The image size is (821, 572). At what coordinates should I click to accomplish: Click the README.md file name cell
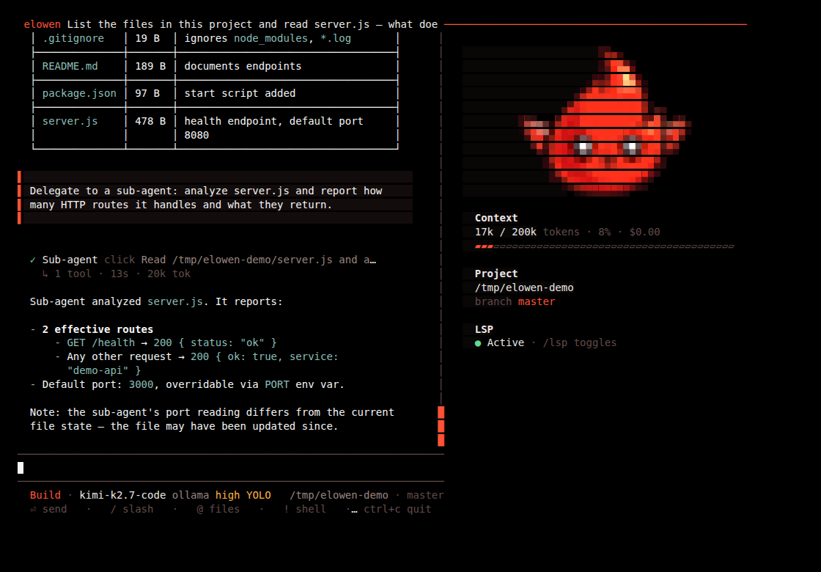70,67
